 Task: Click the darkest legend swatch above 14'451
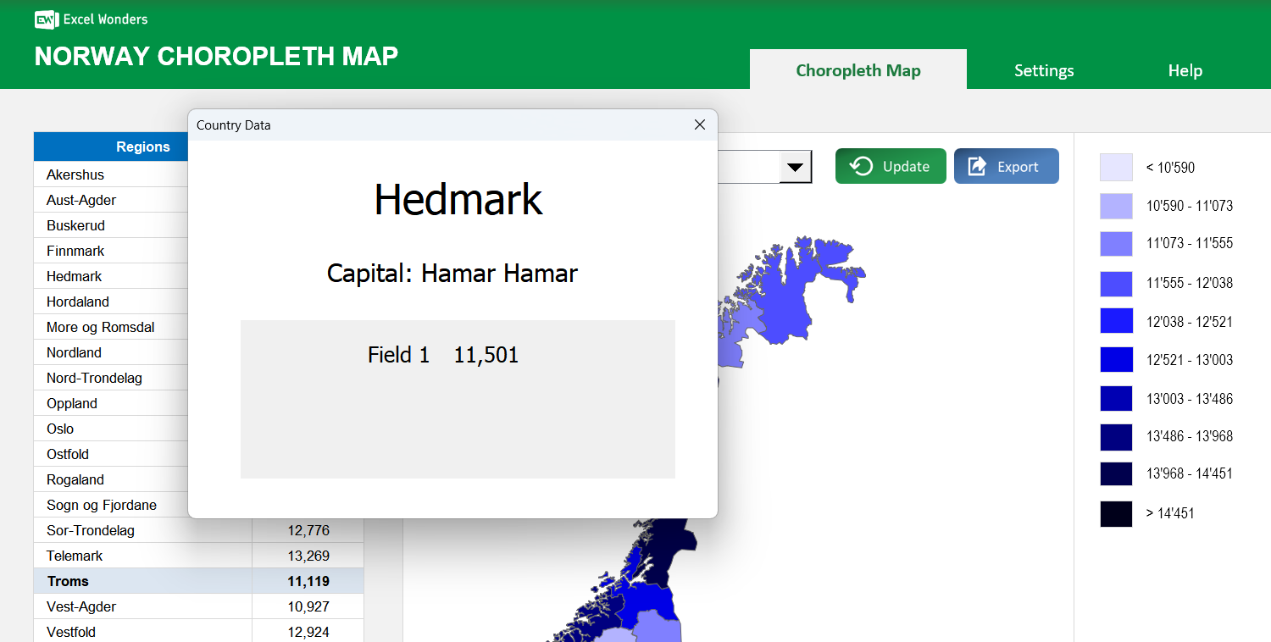coord(1116,514)
